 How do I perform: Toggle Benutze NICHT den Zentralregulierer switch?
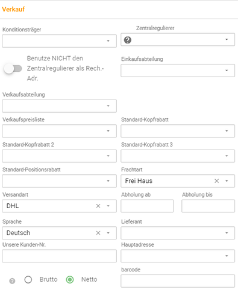pos(13,69)
